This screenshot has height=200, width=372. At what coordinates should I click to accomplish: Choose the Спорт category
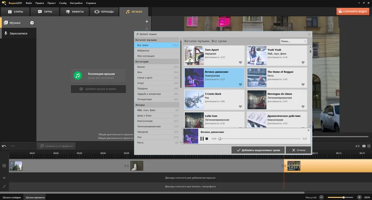click(157, 83)
